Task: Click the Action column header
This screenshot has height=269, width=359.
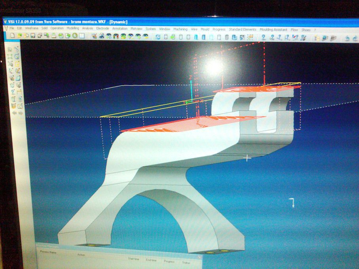Action: [x=81, y=255]
